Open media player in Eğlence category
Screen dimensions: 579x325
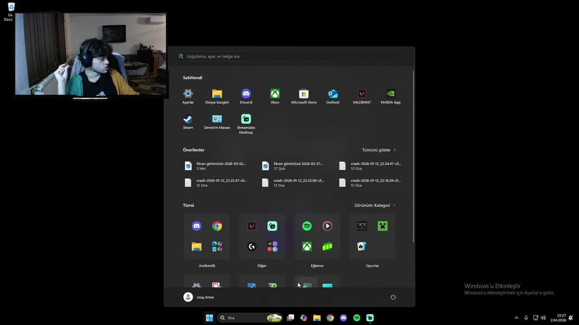pyautogui.click(x=327, y=226)
